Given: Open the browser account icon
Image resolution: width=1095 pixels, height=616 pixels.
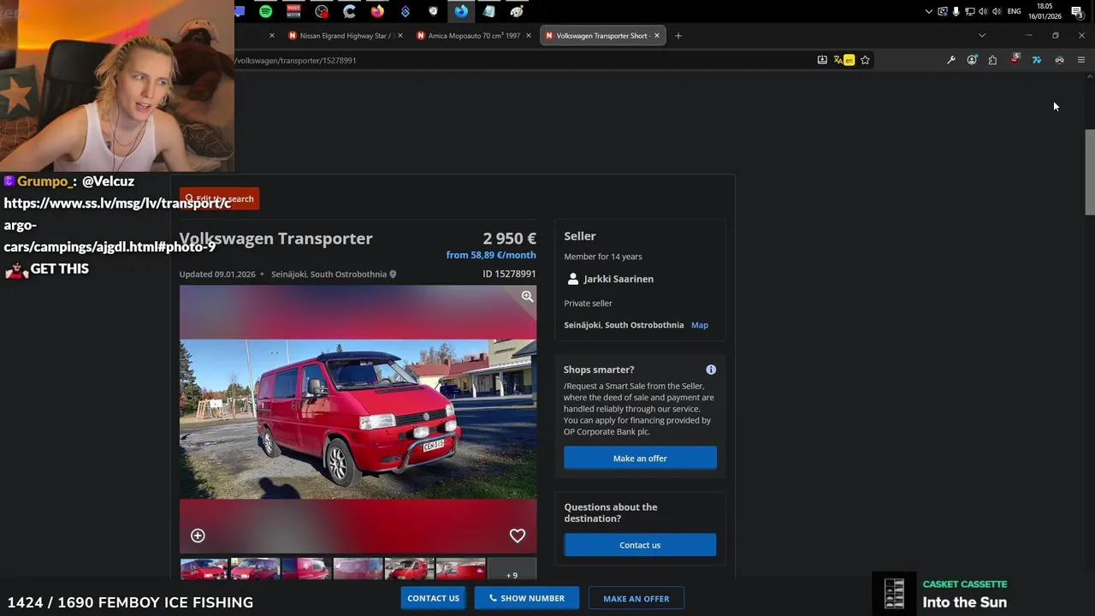Looking at the screenshot, I should coord(972,60).
